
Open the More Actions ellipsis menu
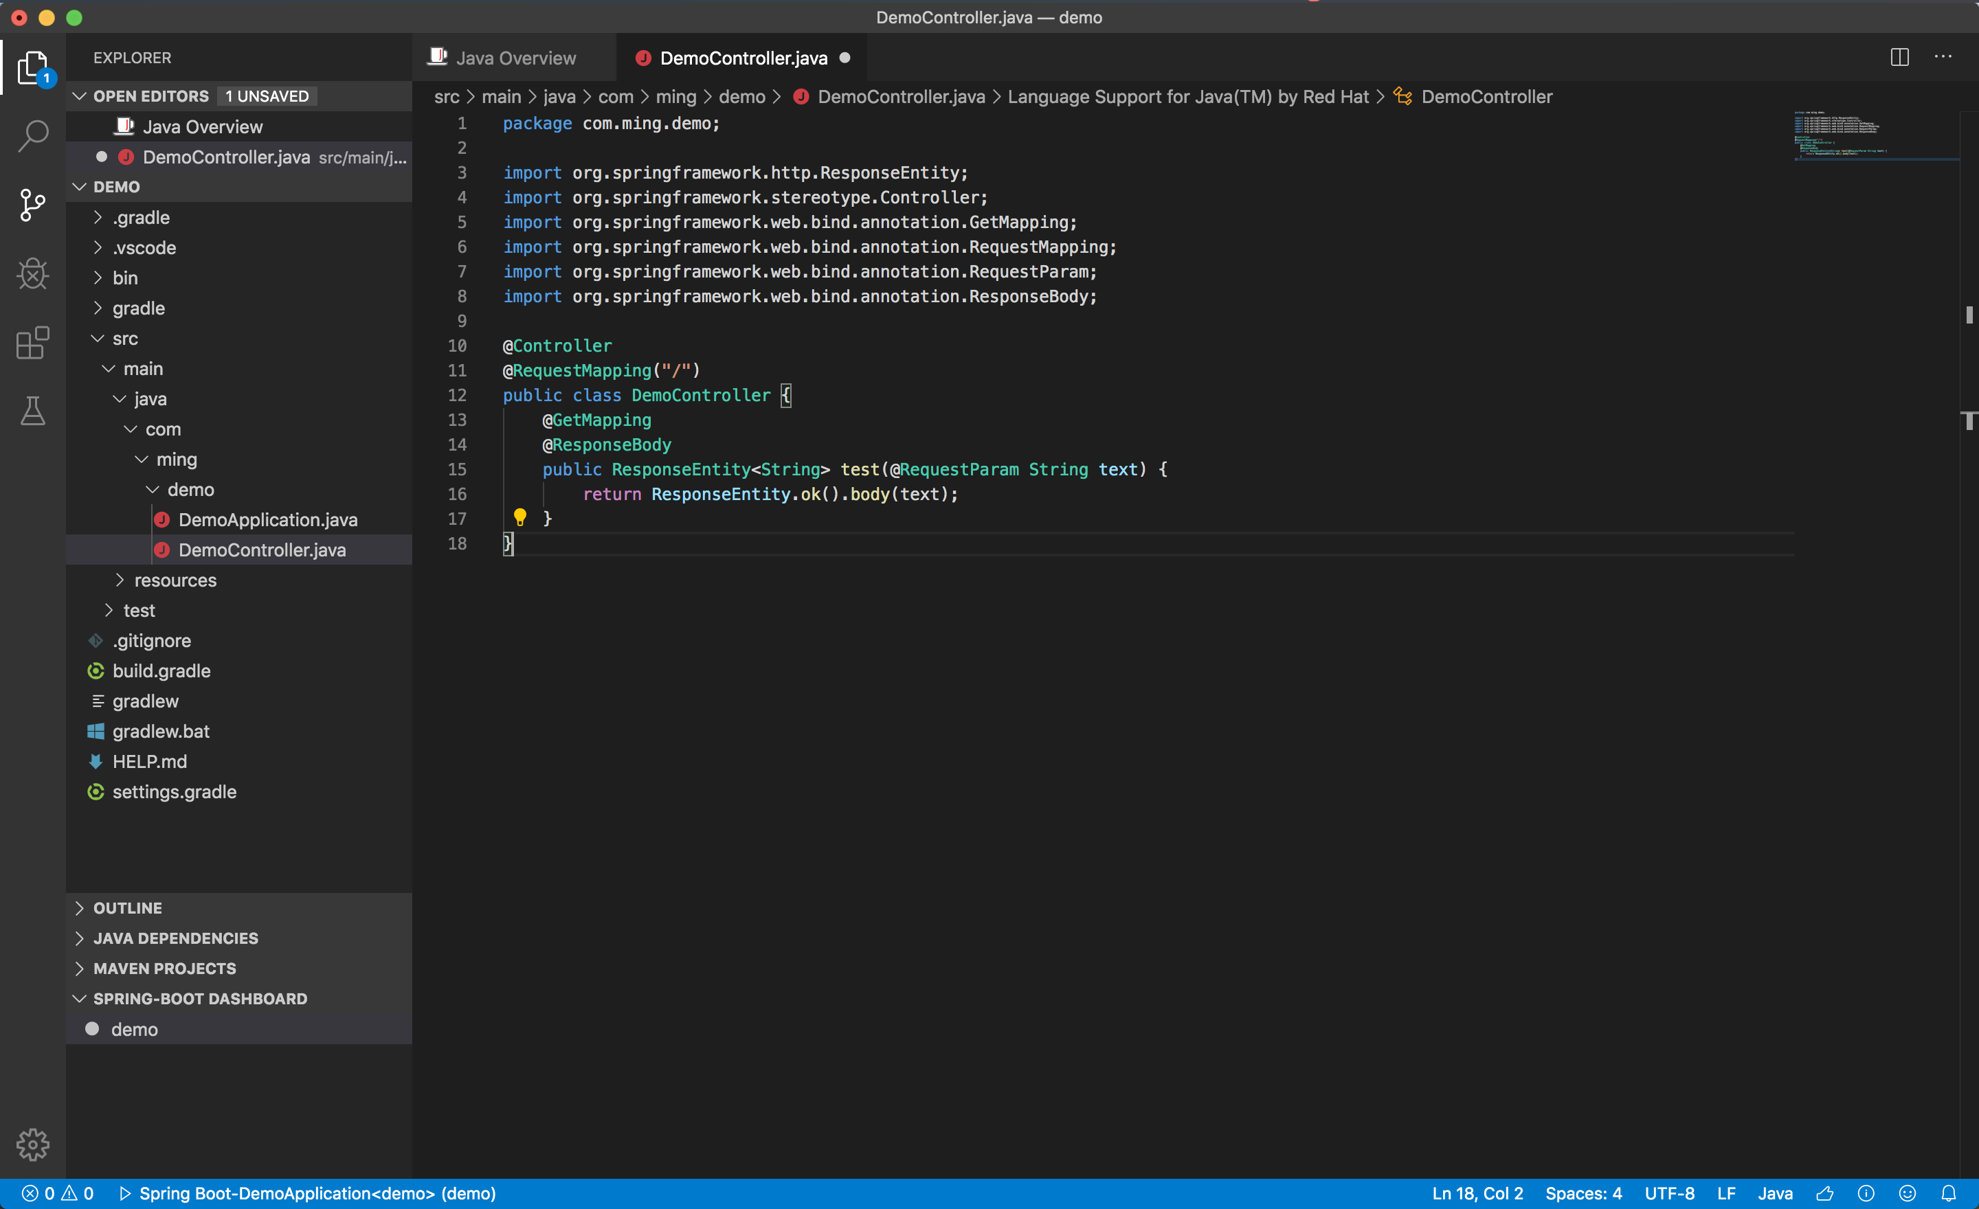tap(1943, 57)
